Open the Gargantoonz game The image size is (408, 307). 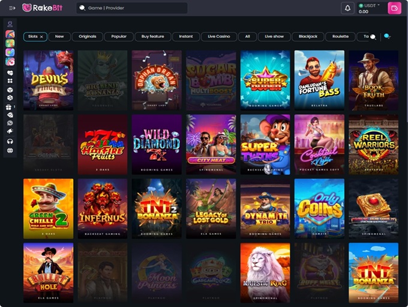(211, 273)
